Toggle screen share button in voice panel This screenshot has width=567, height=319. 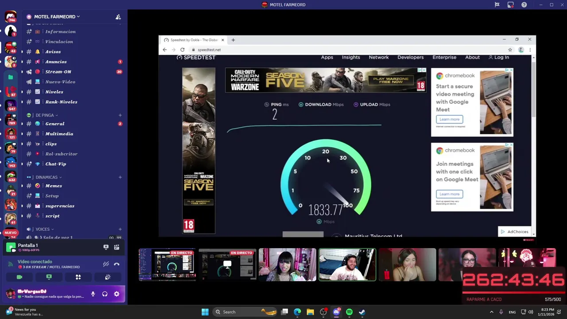[x=49, y=277]
